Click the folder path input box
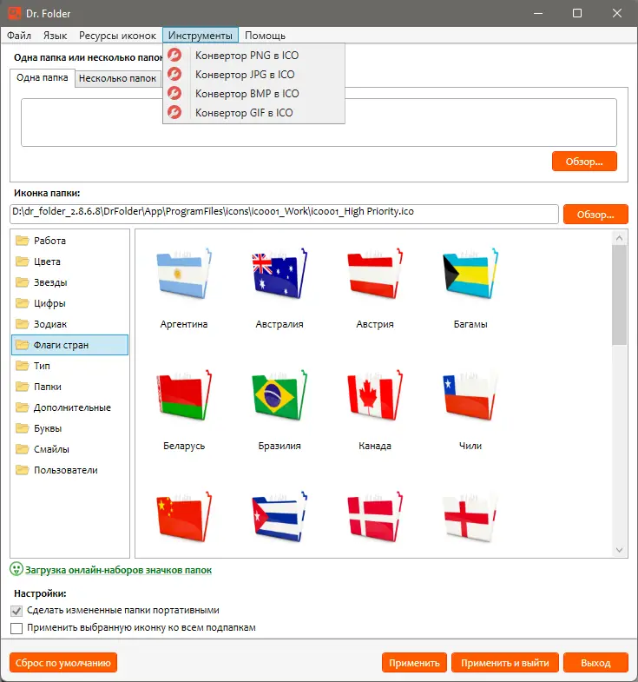The height and width of the screenshot is (682, 638). click(x=319, y=122)
